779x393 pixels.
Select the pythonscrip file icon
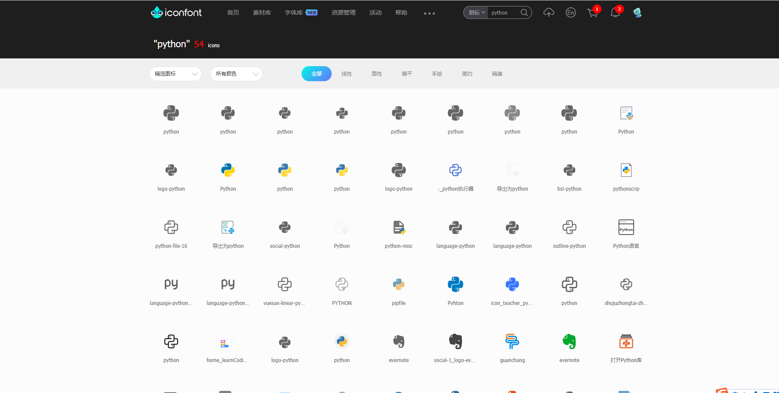[626, 171]
